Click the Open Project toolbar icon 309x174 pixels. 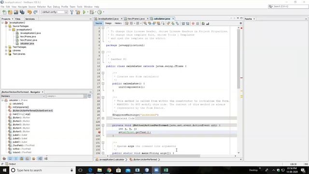click(16, 12)
